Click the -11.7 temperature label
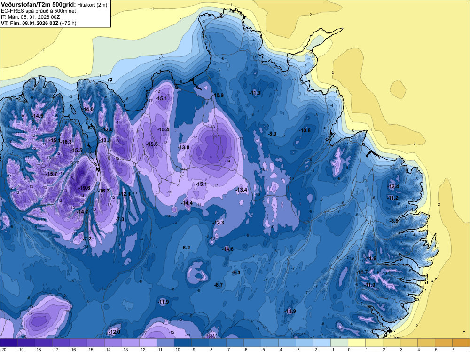Viewport: 470px width, 352px height. point(362,272)
